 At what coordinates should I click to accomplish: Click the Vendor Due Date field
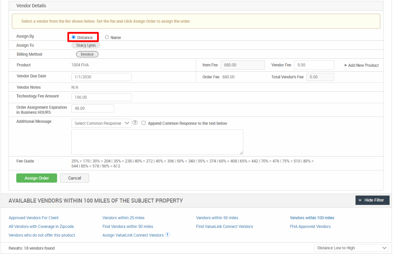pos(101,77)
